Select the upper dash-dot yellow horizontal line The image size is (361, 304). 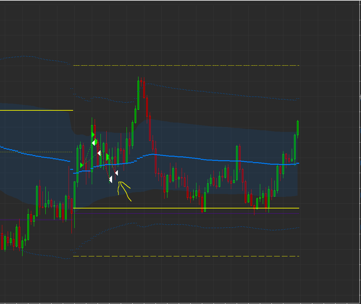(186, 66)
